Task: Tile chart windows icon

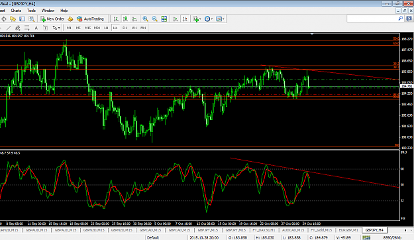Action: pos(164,19)
